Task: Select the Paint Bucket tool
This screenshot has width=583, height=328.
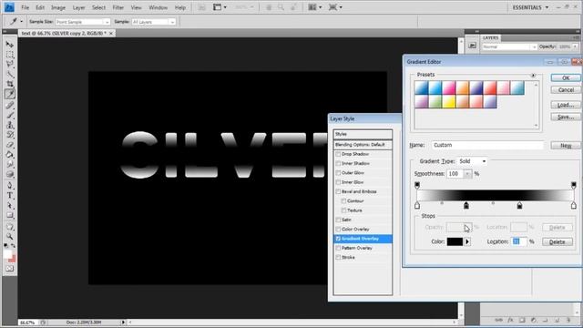Action: pos(10,154)
